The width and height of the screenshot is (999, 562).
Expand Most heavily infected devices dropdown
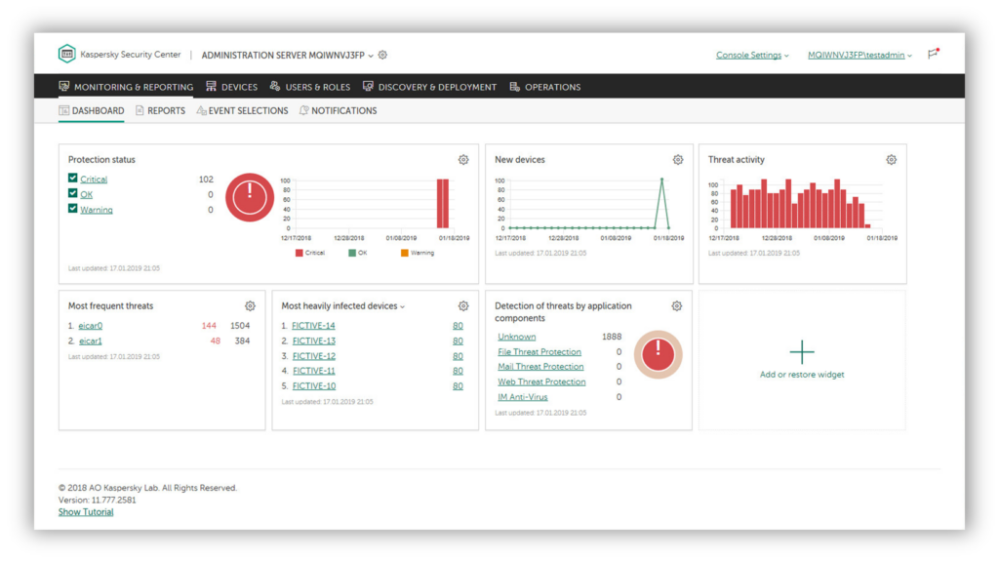[x=402, y=306]
